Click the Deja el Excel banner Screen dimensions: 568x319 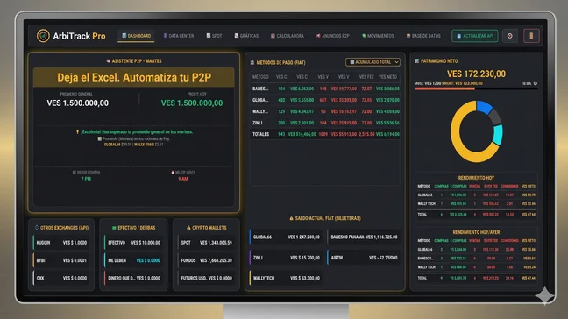pyautogui.click(x=134, y=77)
